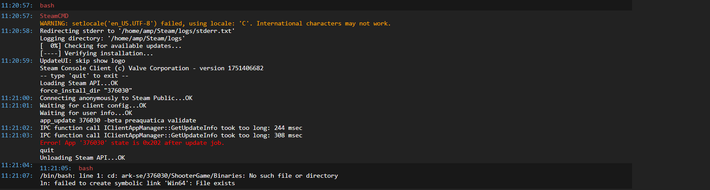Click the red 'SteamCMD' heading text
The image size is (710, 190).
54,16
